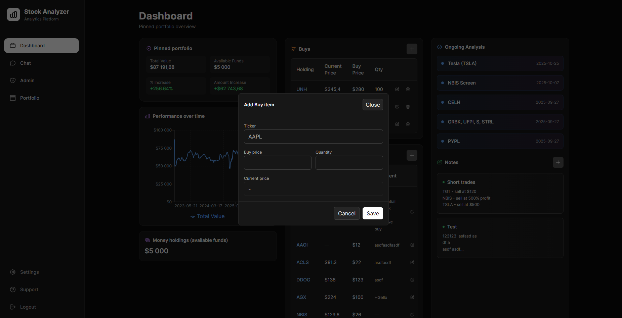
Task: Edit the DDOG row note with pencil icon
Action: pyautogui.click(x=412, y=279)
